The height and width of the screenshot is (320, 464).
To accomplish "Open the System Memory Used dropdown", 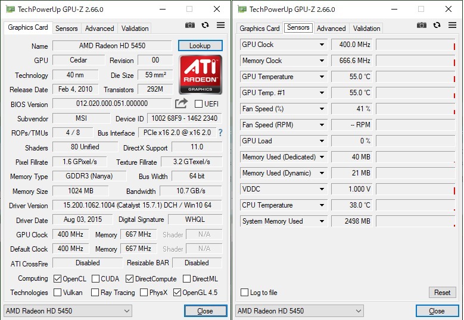I will (322, 221).
